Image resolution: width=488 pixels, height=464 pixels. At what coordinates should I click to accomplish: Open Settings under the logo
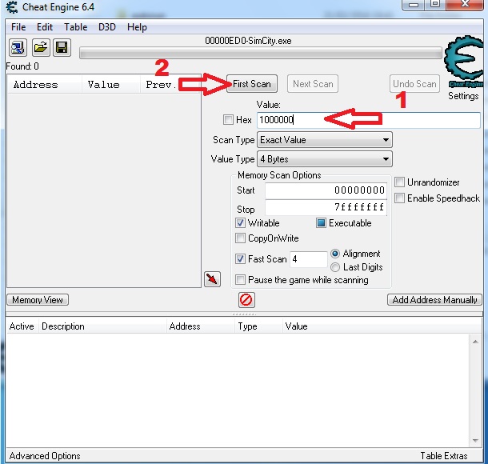click(x=463, y=96)
